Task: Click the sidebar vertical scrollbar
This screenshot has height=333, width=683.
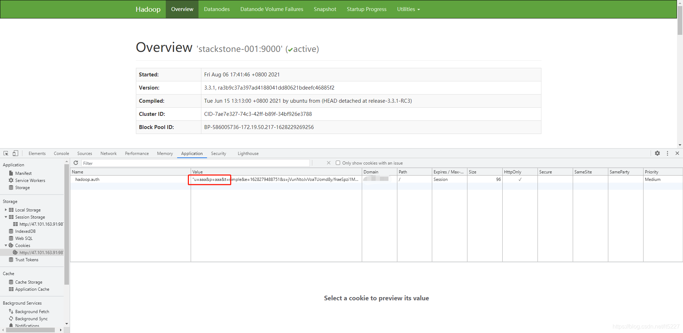Action: [x=67, y=225]
